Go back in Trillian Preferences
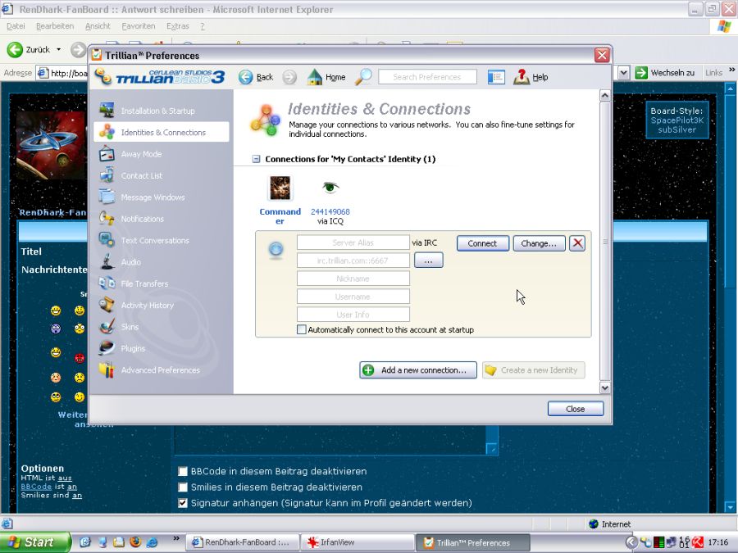 pyautogui.click(x=256, y=77)
